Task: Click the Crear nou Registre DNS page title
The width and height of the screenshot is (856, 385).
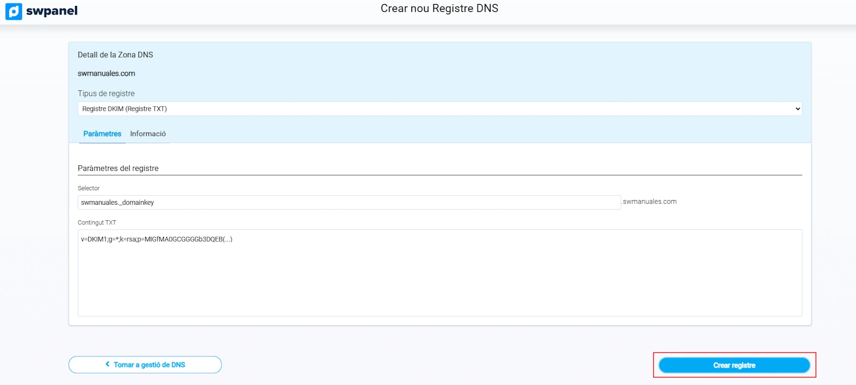Action: click(439, 9)
